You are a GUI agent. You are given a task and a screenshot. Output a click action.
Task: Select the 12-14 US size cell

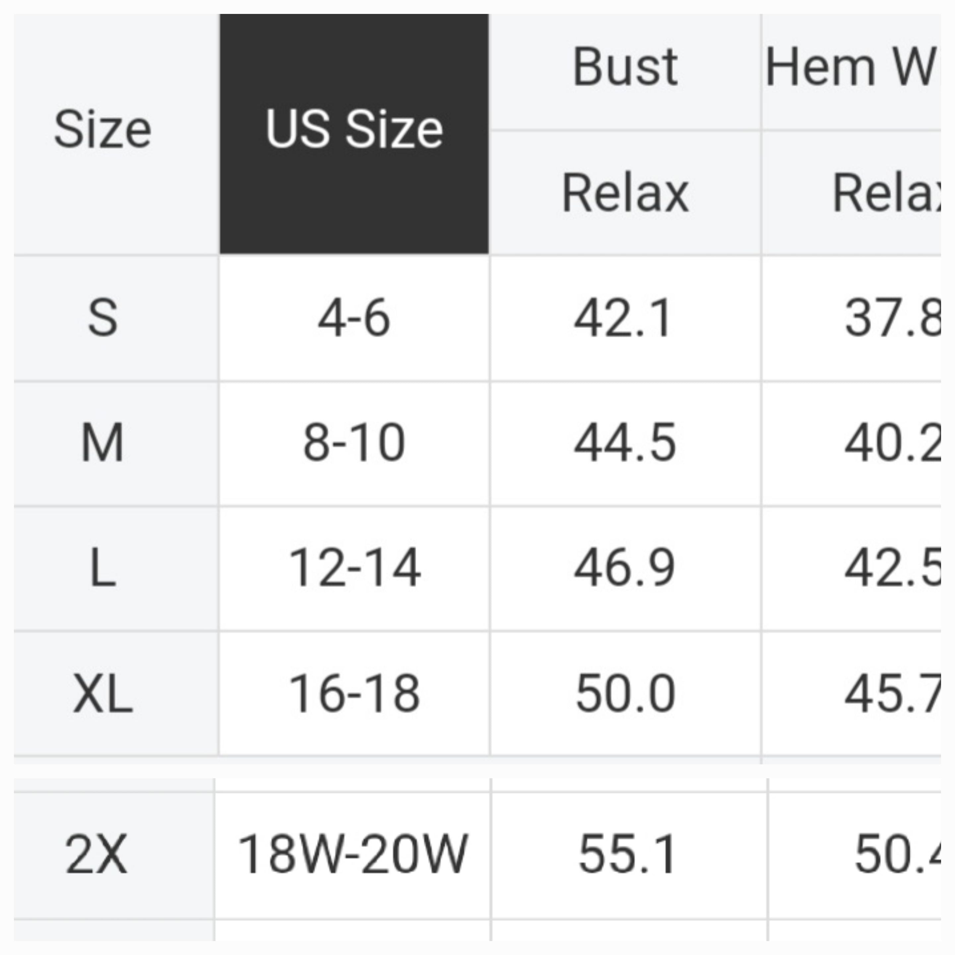[354, 568]
